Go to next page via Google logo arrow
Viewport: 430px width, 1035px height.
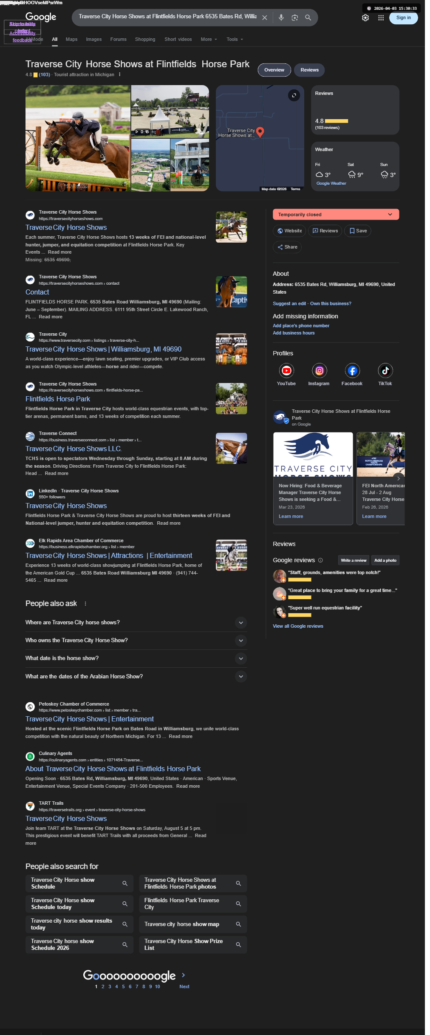point(184,975)
